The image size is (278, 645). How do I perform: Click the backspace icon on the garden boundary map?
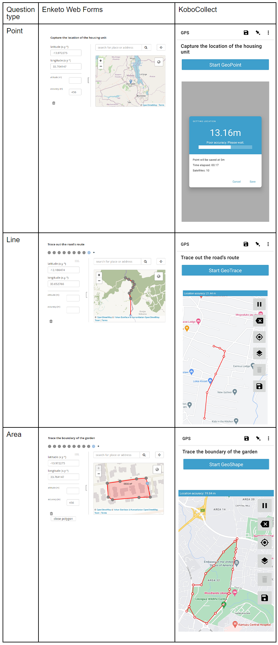pyautogui.click(x=264, y=524)
